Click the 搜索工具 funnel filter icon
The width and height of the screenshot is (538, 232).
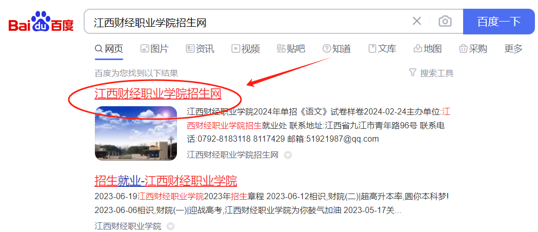click(413, 73)
